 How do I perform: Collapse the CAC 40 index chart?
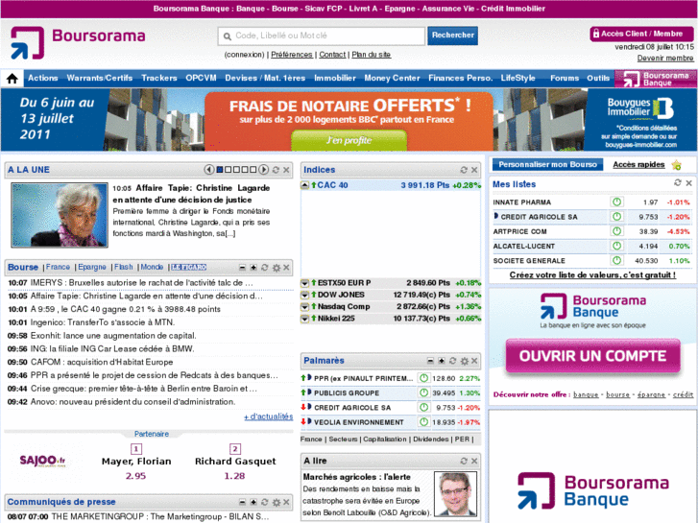(305, 185)
